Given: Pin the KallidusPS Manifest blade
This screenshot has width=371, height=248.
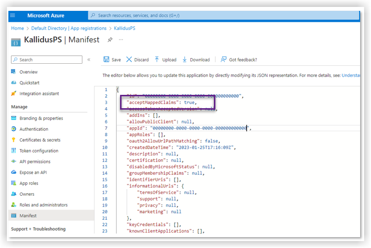Looking at the screenshot, I should coord(110,40).
